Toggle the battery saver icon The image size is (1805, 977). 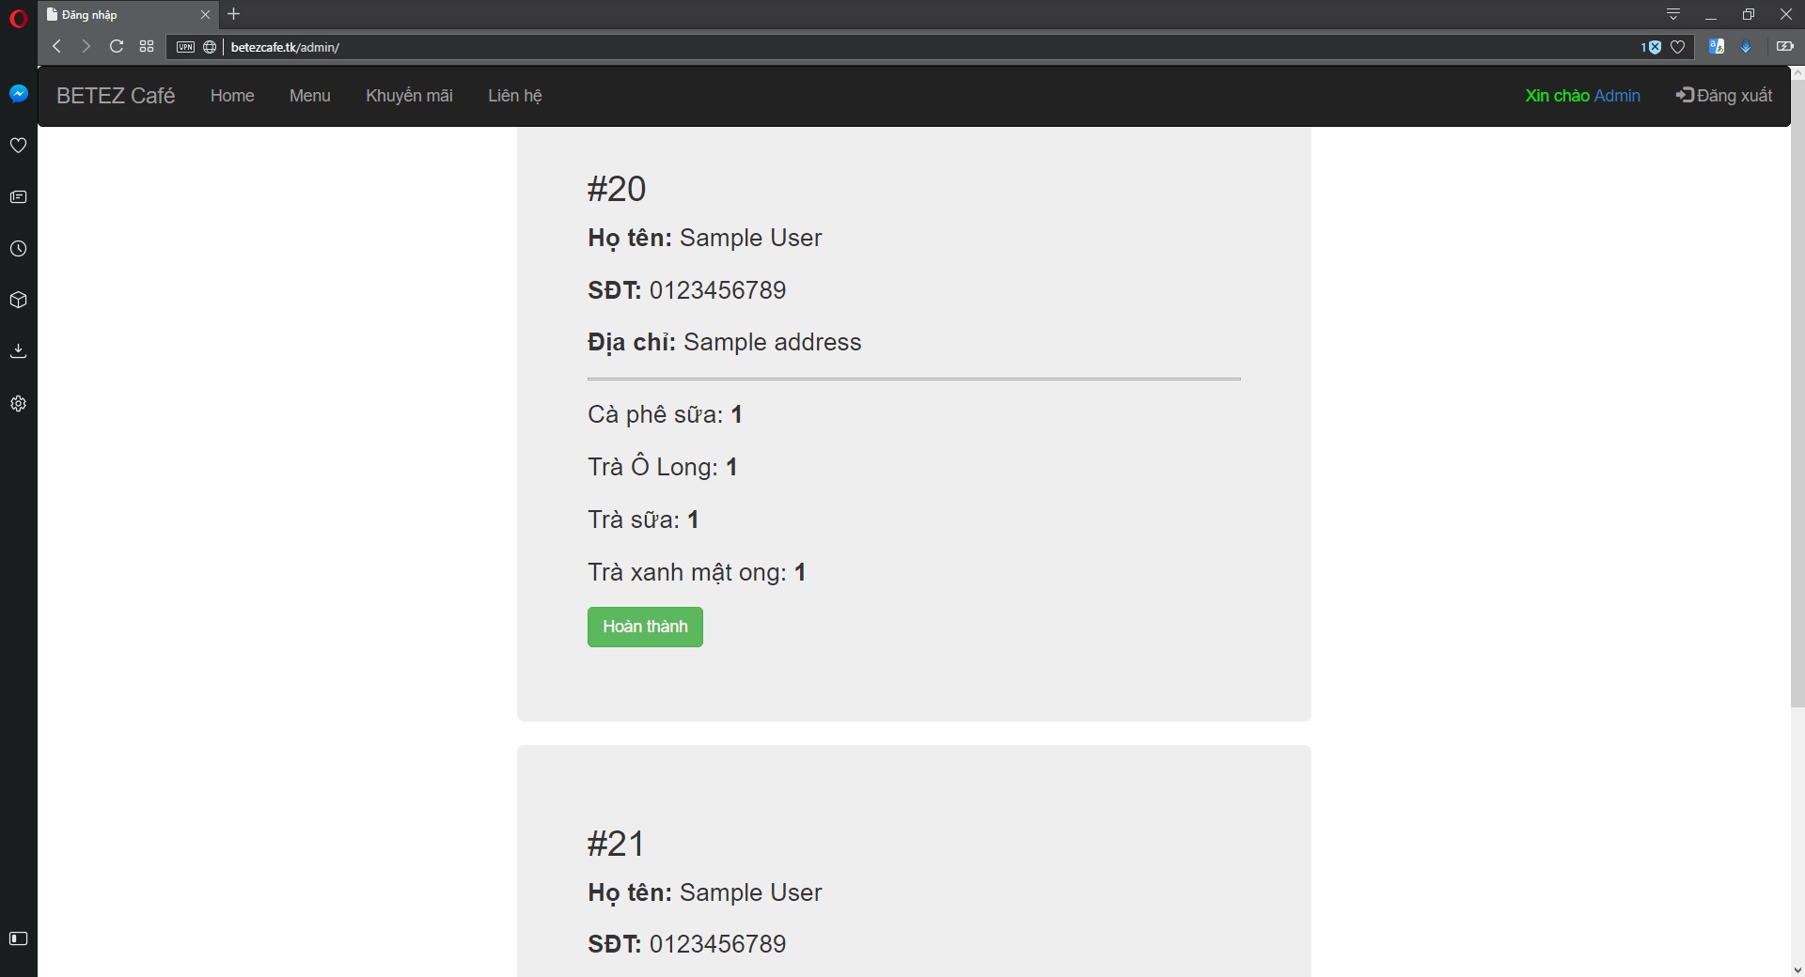1784,46
